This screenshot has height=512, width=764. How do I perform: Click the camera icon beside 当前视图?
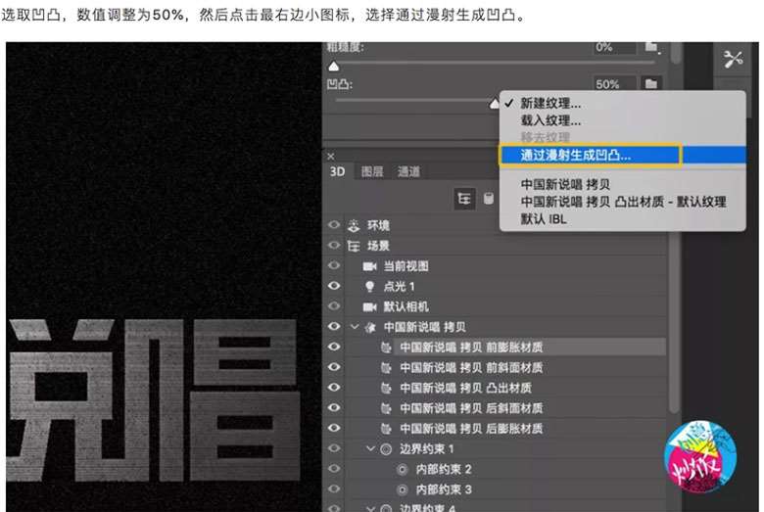point(370,266)
